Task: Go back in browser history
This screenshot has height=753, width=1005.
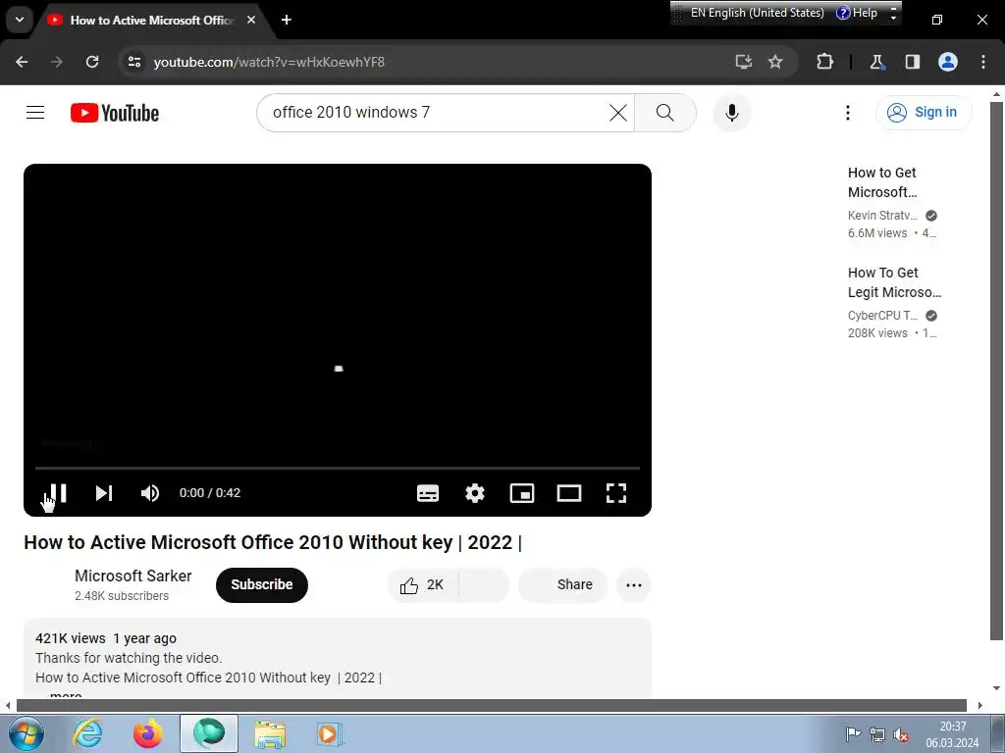Action: point(22,62)
